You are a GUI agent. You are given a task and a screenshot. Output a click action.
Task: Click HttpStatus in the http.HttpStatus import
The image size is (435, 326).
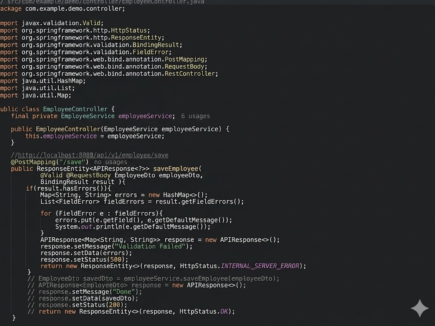tap(129, 30)
